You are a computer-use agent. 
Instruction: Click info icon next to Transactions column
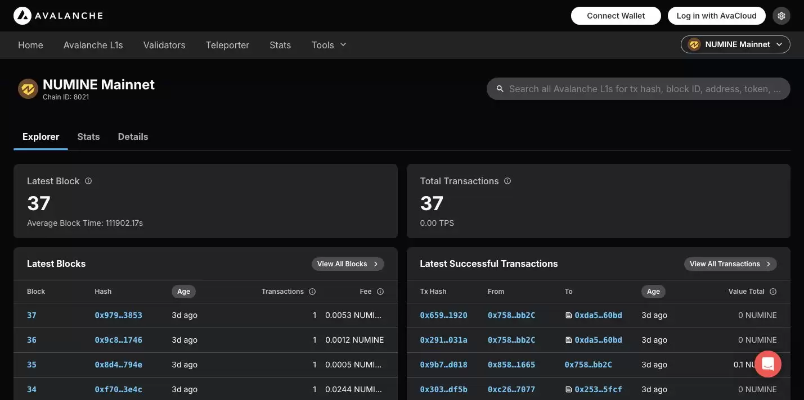312,292
